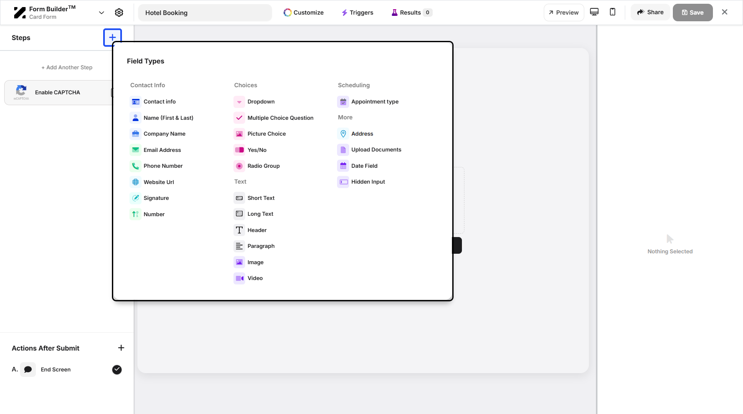
Task: Add Name (First & Last) field
Action: (x=162, y=118)
